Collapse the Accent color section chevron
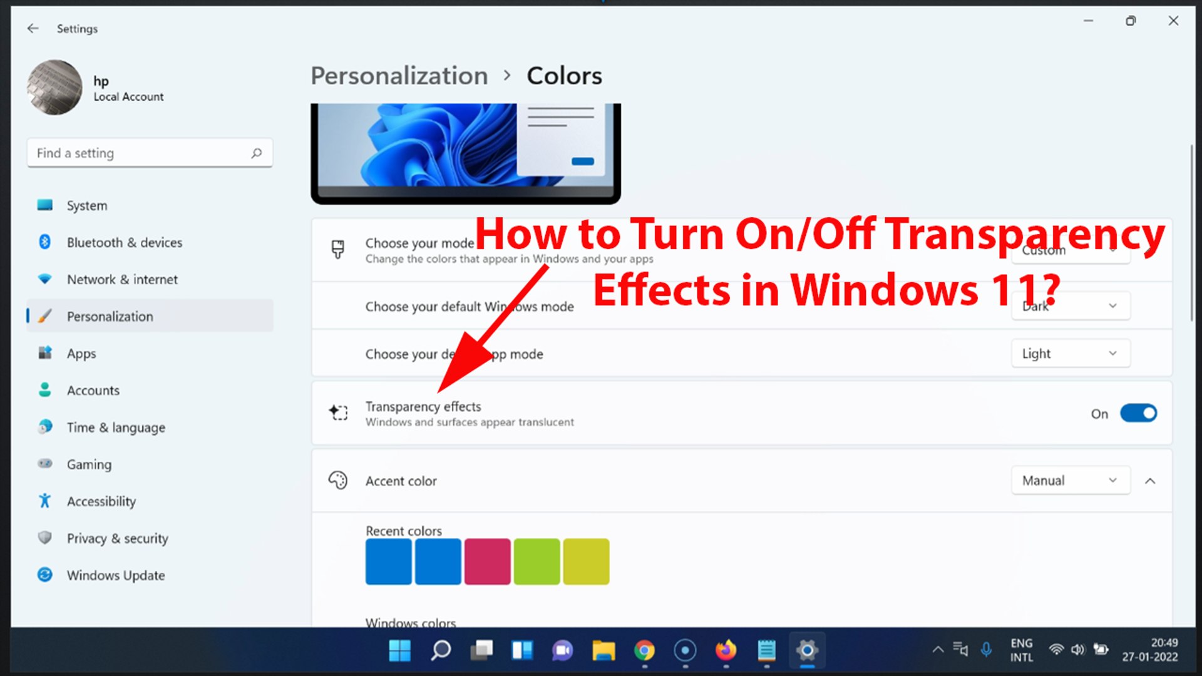This screenshot has height=676, width=1202. [1149, 481]
